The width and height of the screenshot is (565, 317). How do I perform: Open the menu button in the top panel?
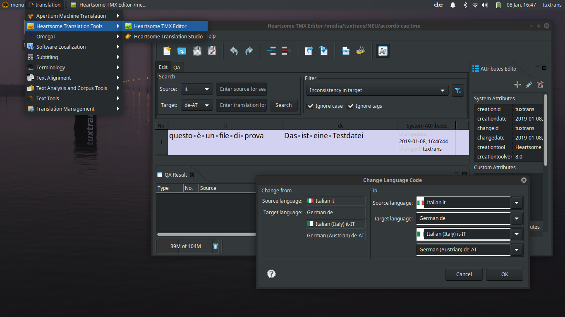pyautogui.click(x=13, y=5)
